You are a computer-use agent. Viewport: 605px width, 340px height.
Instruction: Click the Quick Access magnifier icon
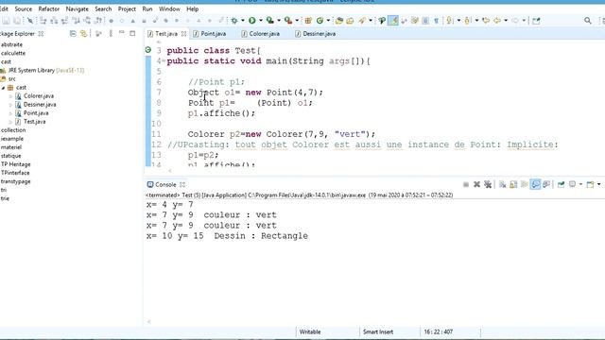pos(588,21)
